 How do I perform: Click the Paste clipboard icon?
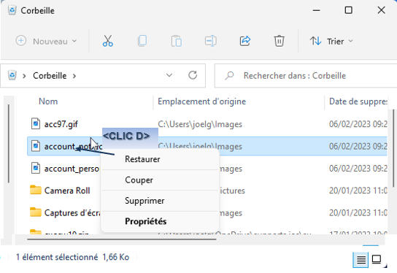tap(176, 41)
